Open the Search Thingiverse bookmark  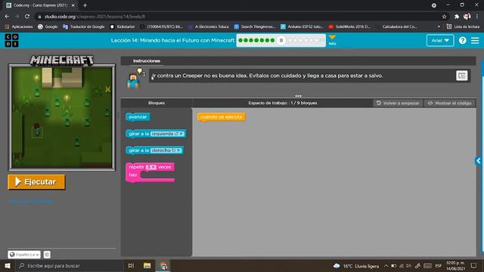point(255,27)
